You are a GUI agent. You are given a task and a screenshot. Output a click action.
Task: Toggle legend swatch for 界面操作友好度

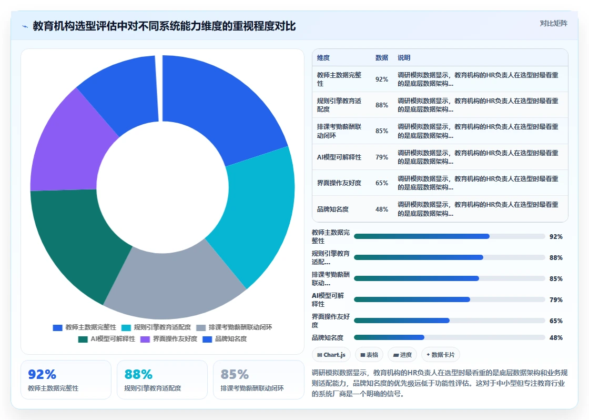[x=145, y=339]
